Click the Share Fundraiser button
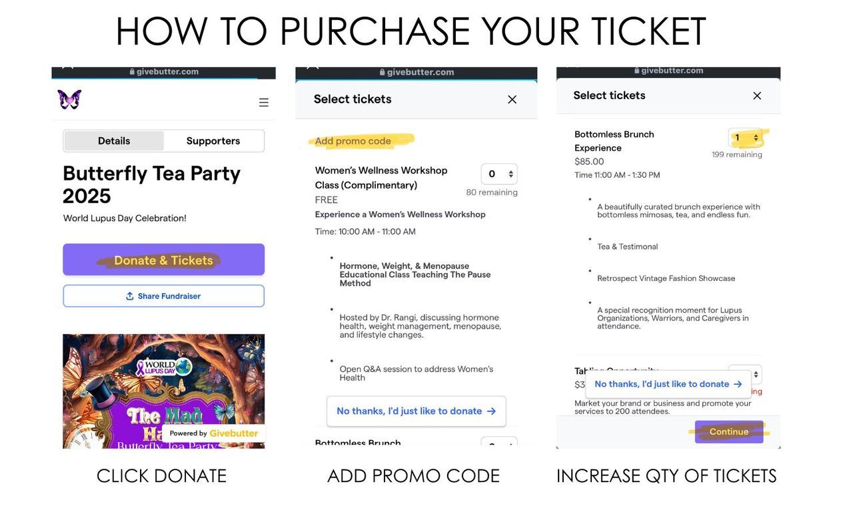Image resolution: width=861 pixels, height=516 pixels. [x=164, y=296]
